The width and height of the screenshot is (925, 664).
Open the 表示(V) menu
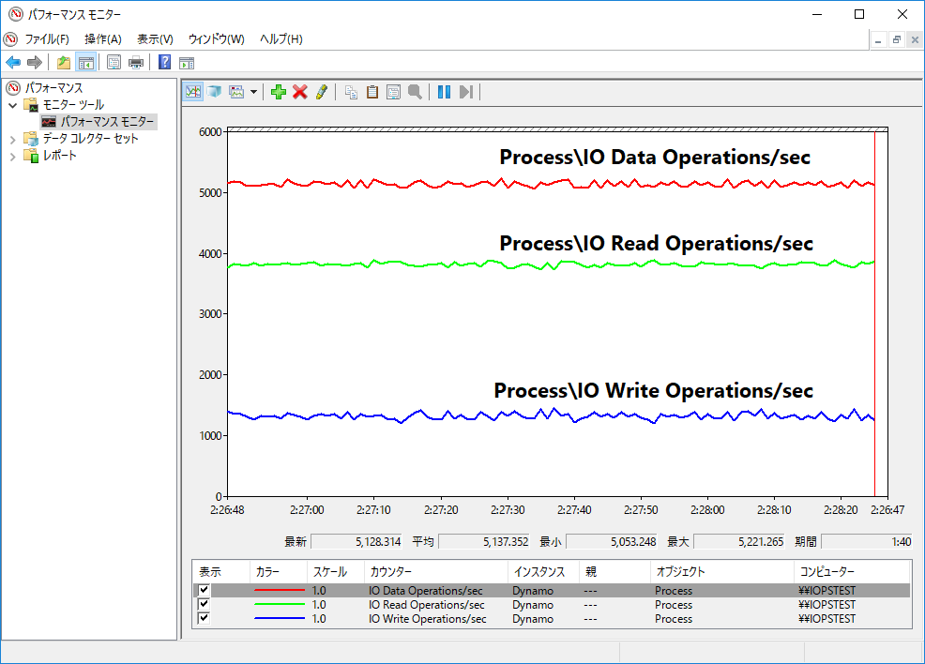(155, 38)
